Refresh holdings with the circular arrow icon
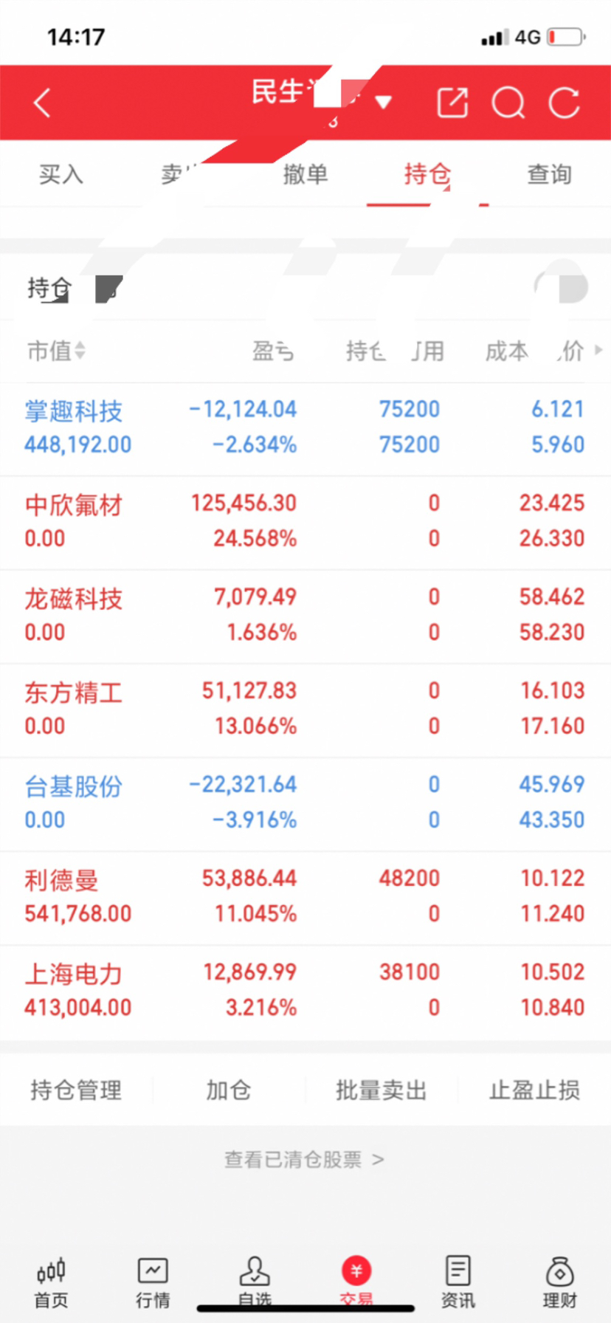611x1323 pixels. (565, 103)
